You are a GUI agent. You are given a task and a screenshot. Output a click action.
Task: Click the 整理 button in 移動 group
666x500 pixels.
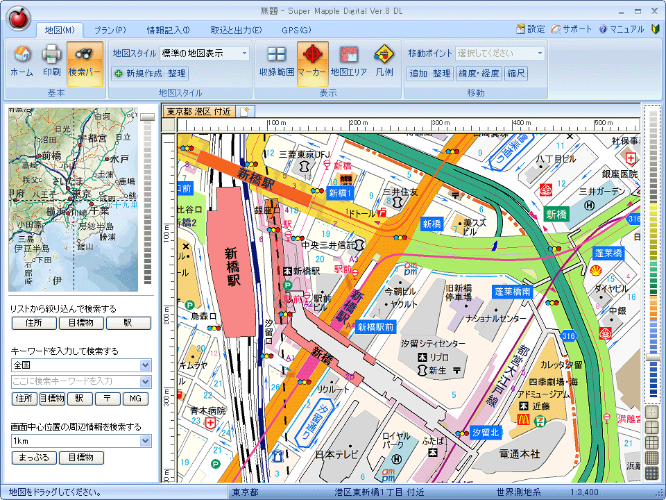point(442,74)
